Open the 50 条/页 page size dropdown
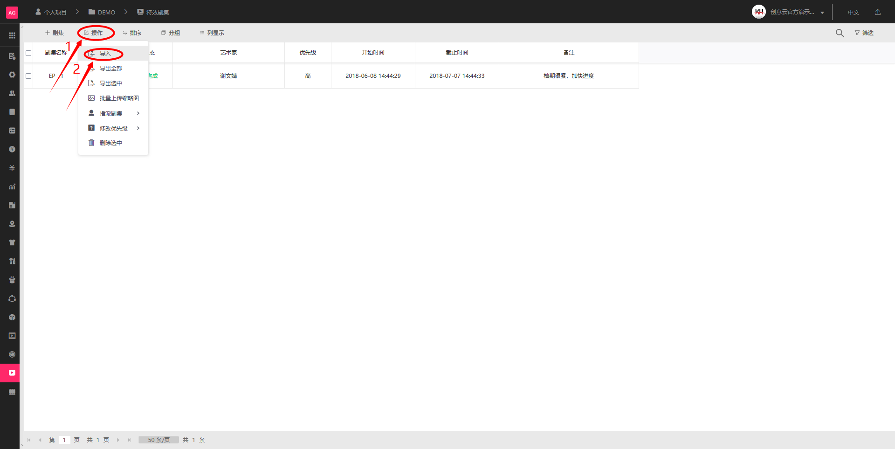 tap(158, 440)
